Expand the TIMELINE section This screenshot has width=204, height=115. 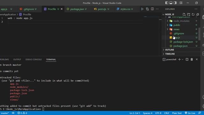170,54
